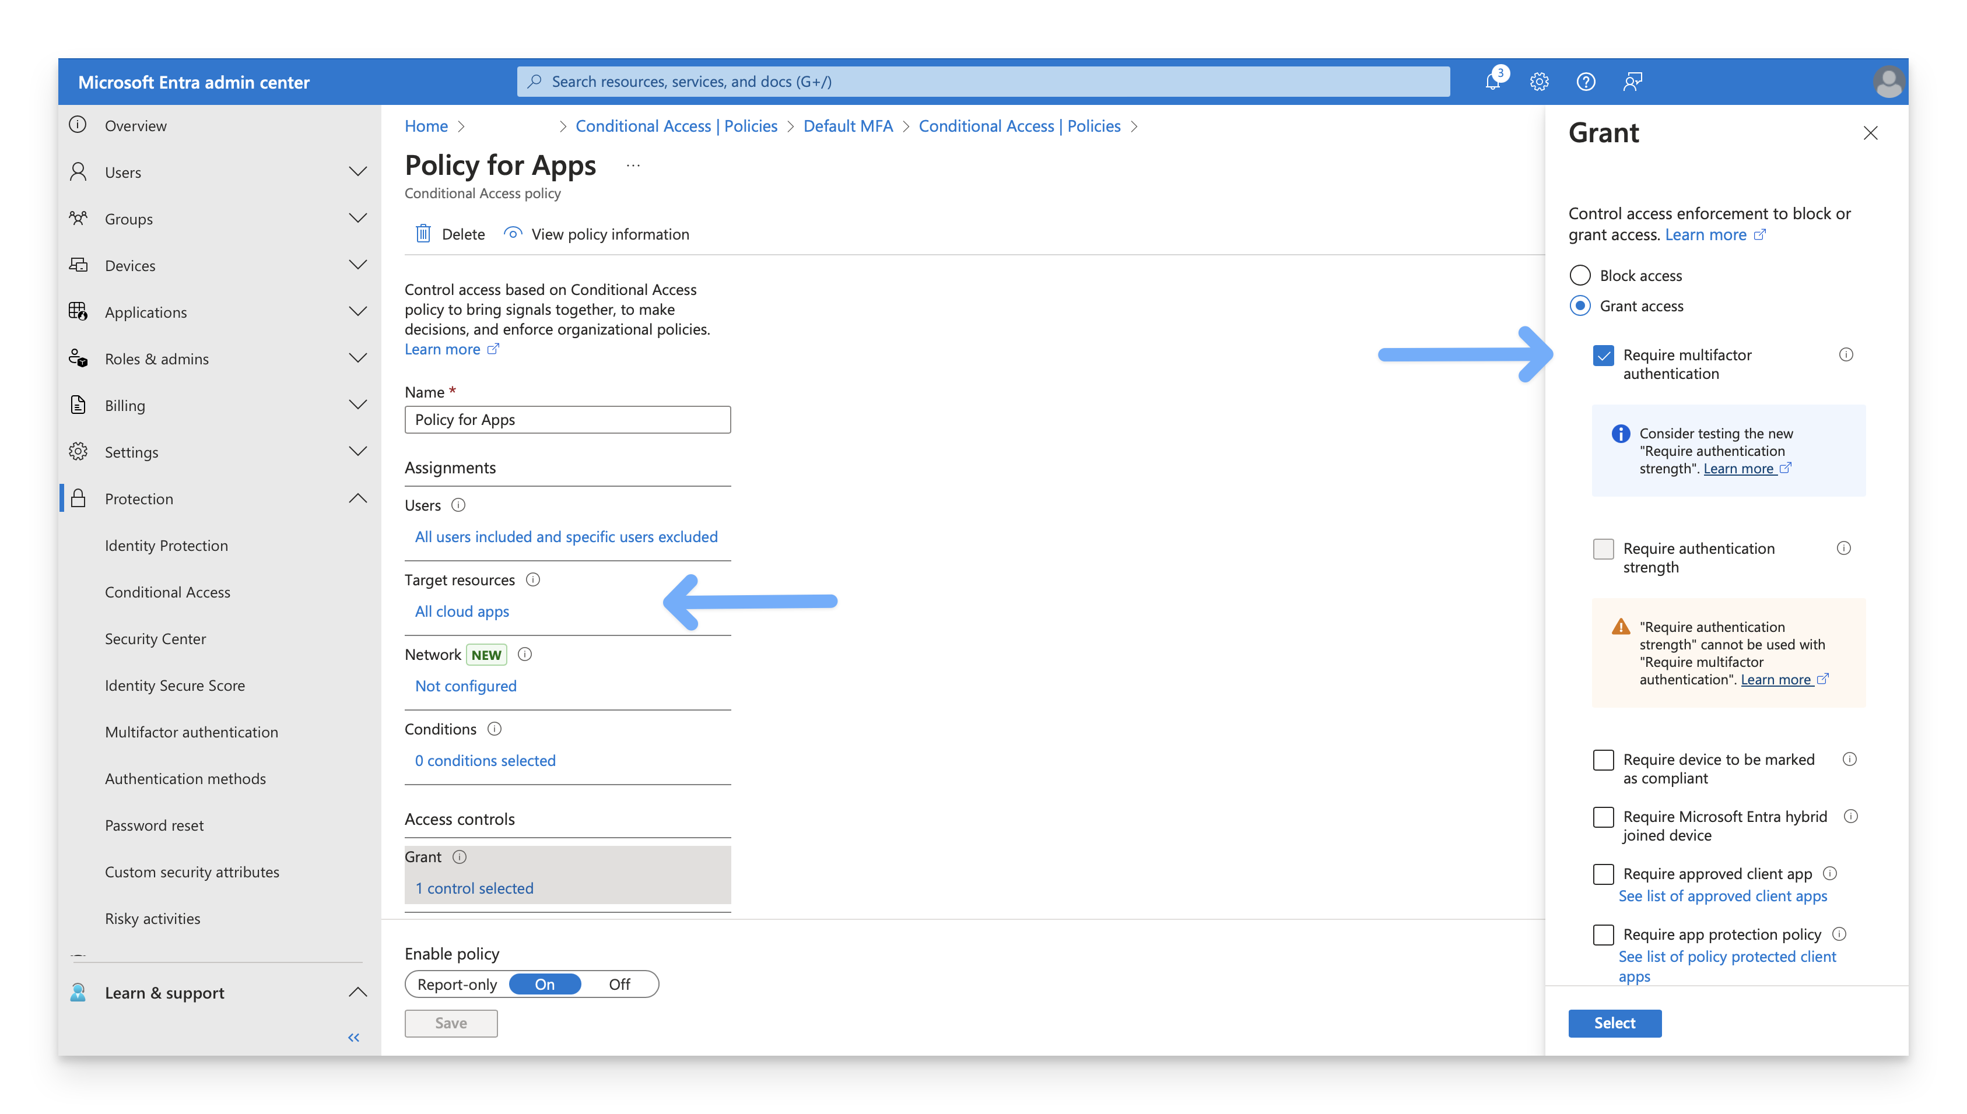Check Require device to be marked compliant
The width and height of the screenshot is (1967, 1114).
point(1604,760)
